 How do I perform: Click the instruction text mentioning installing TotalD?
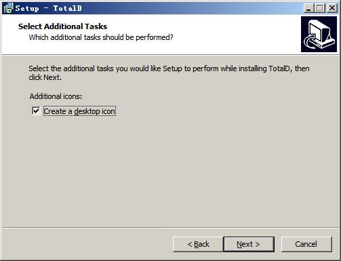169,73
